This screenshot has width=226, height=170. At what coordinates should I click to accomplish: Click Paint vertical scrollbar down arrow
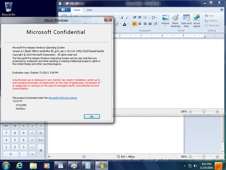[222, 152]
